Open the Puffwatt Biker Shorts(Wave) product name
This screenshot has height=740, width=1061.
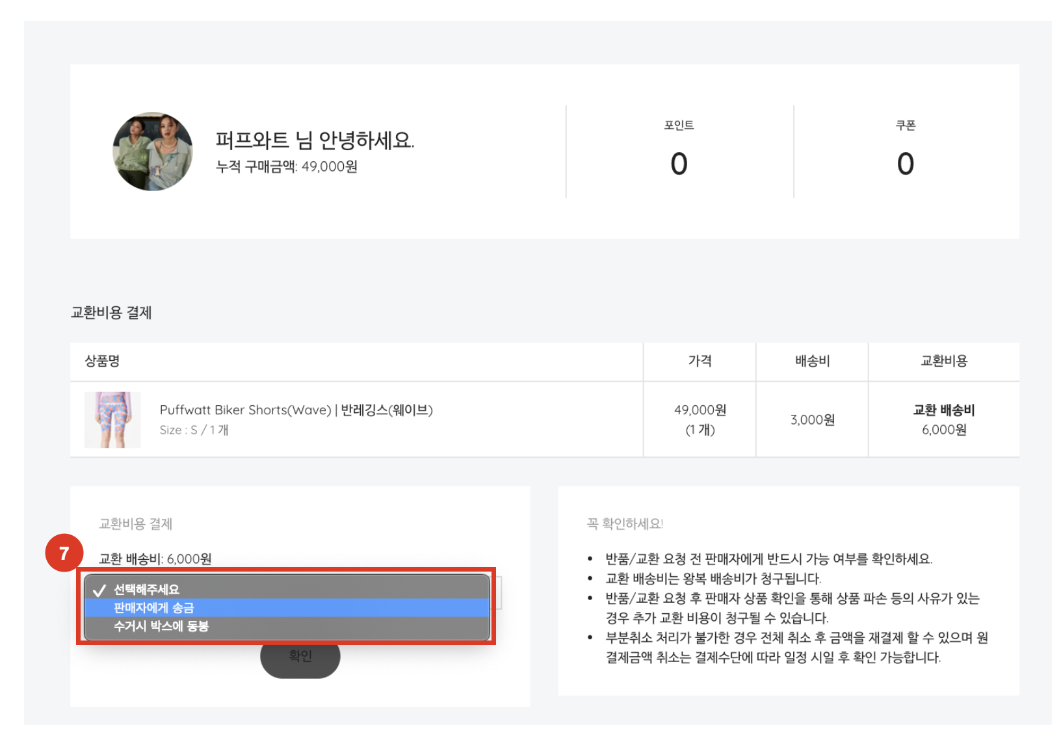click(x=296, y=410)
